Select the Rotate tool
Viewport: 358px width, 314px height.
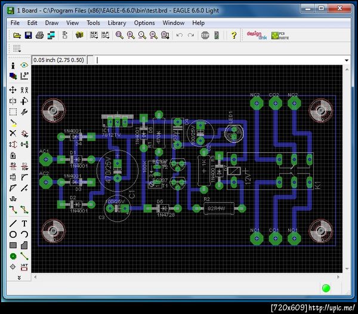coord(24,101)
